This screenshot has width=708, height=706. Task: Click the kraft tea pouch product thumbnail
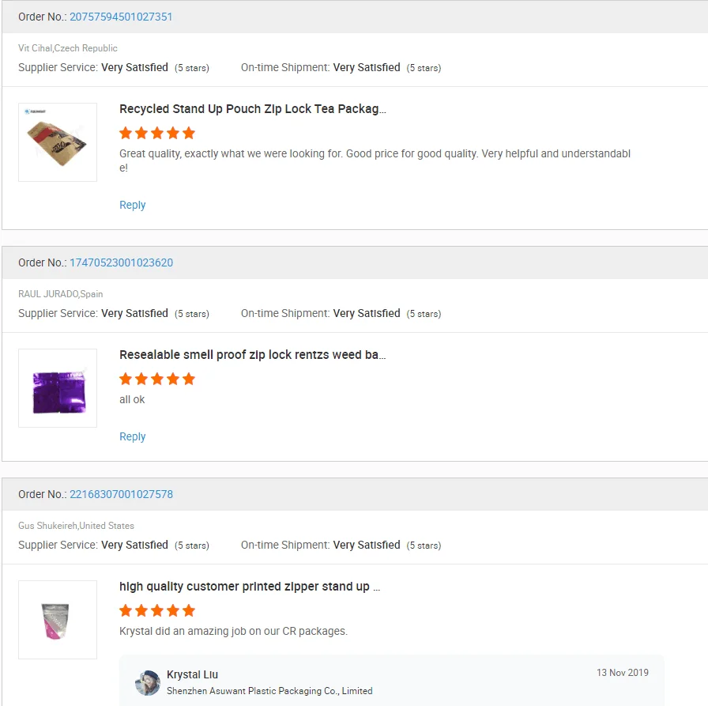58,142
